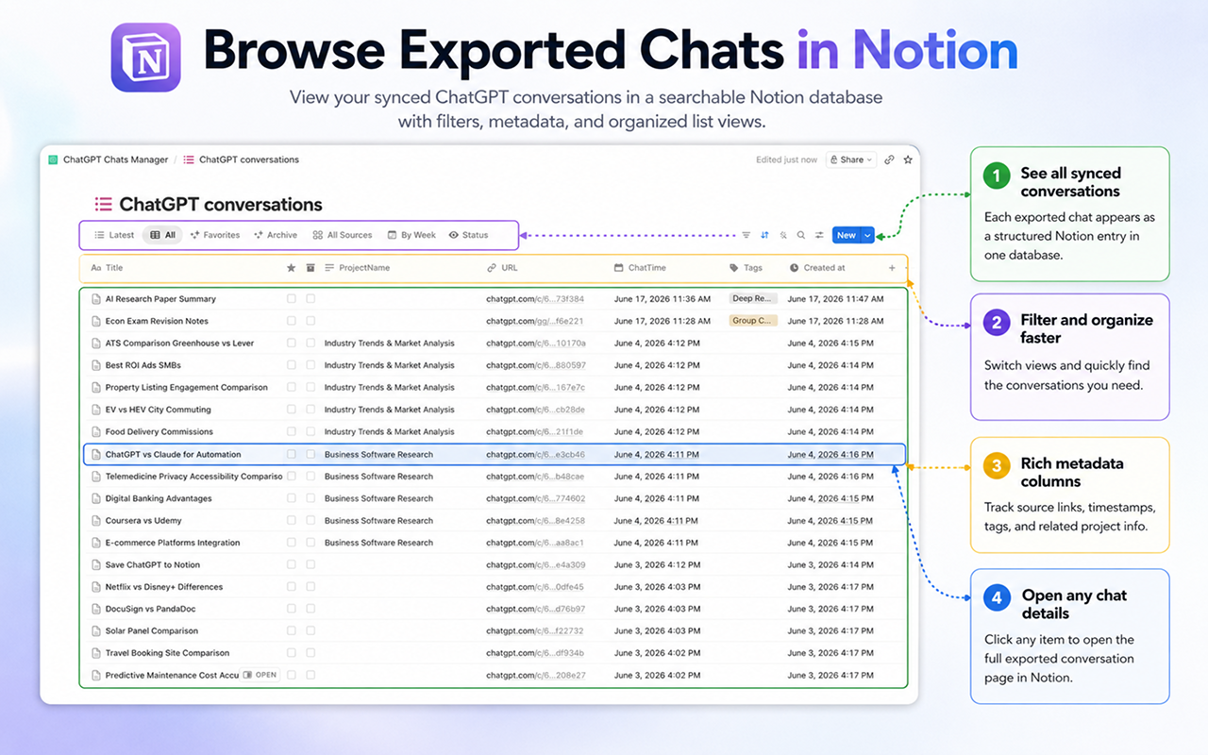The width and height of the screenshot is (1208, 755).
Task: Tick the star checkbox for Netflix vs Disney+ Differences
Action: coord(292,587)
